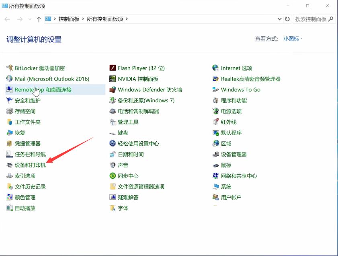Screen dimensions: 338x256
Task: Click the 所有控制面板项 breadcrumb item
Action: [x=104, y=19]
